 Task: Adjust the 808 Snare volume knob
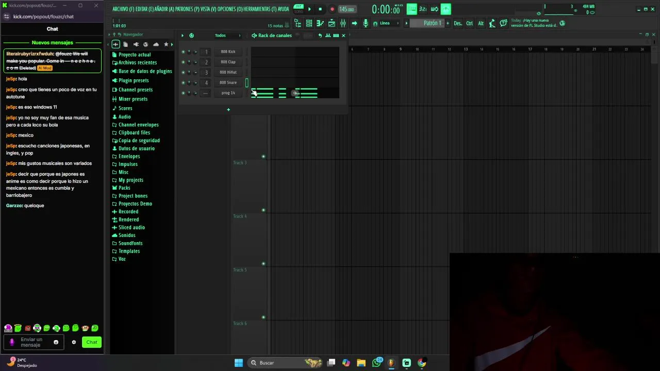tap(195, 82)
